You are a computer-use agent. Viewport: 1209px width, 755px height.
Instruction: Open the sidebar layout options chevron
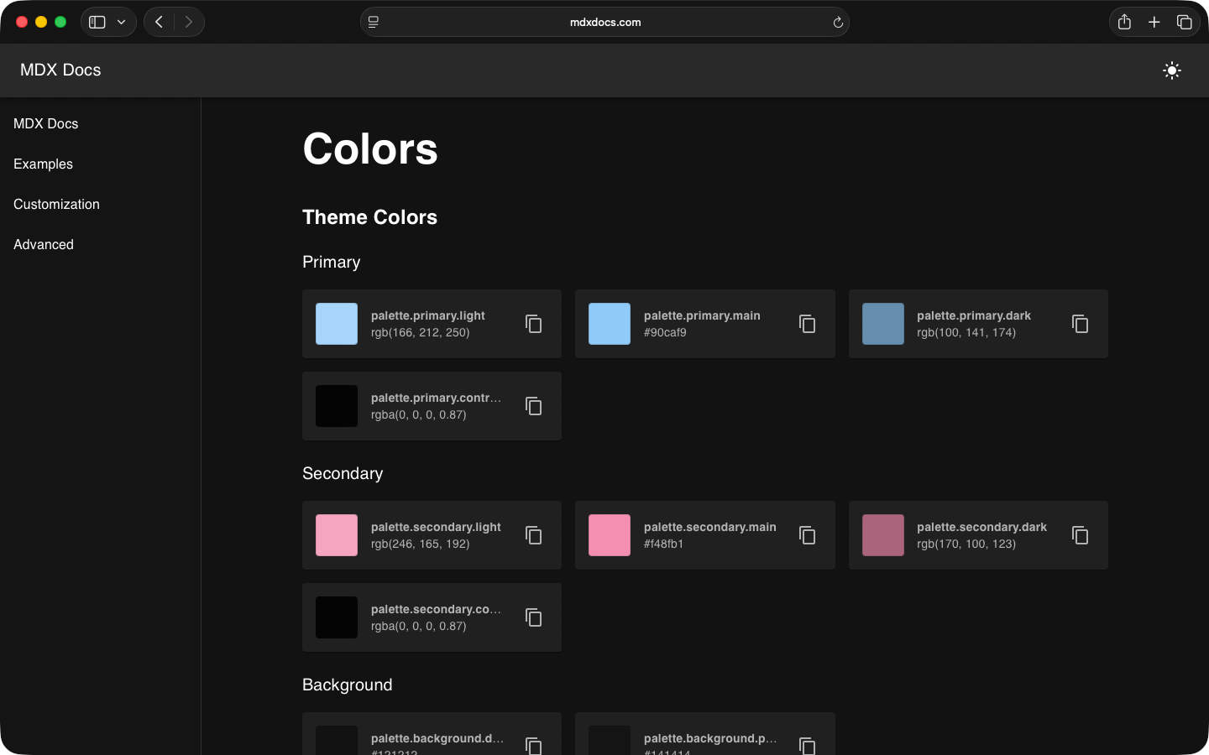coord(120,22)
